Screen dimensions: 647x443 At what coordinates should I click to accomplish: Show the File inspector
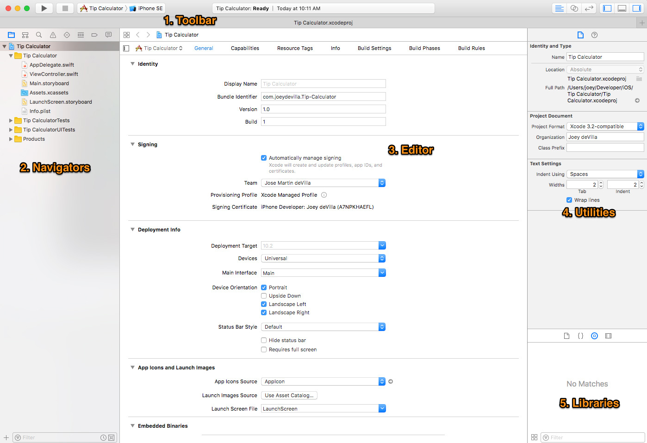(x=580, y=35)
